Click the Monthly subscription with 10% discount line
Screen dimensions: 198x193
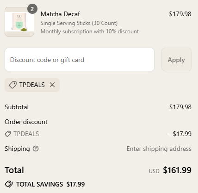click(x=90, y=31)
